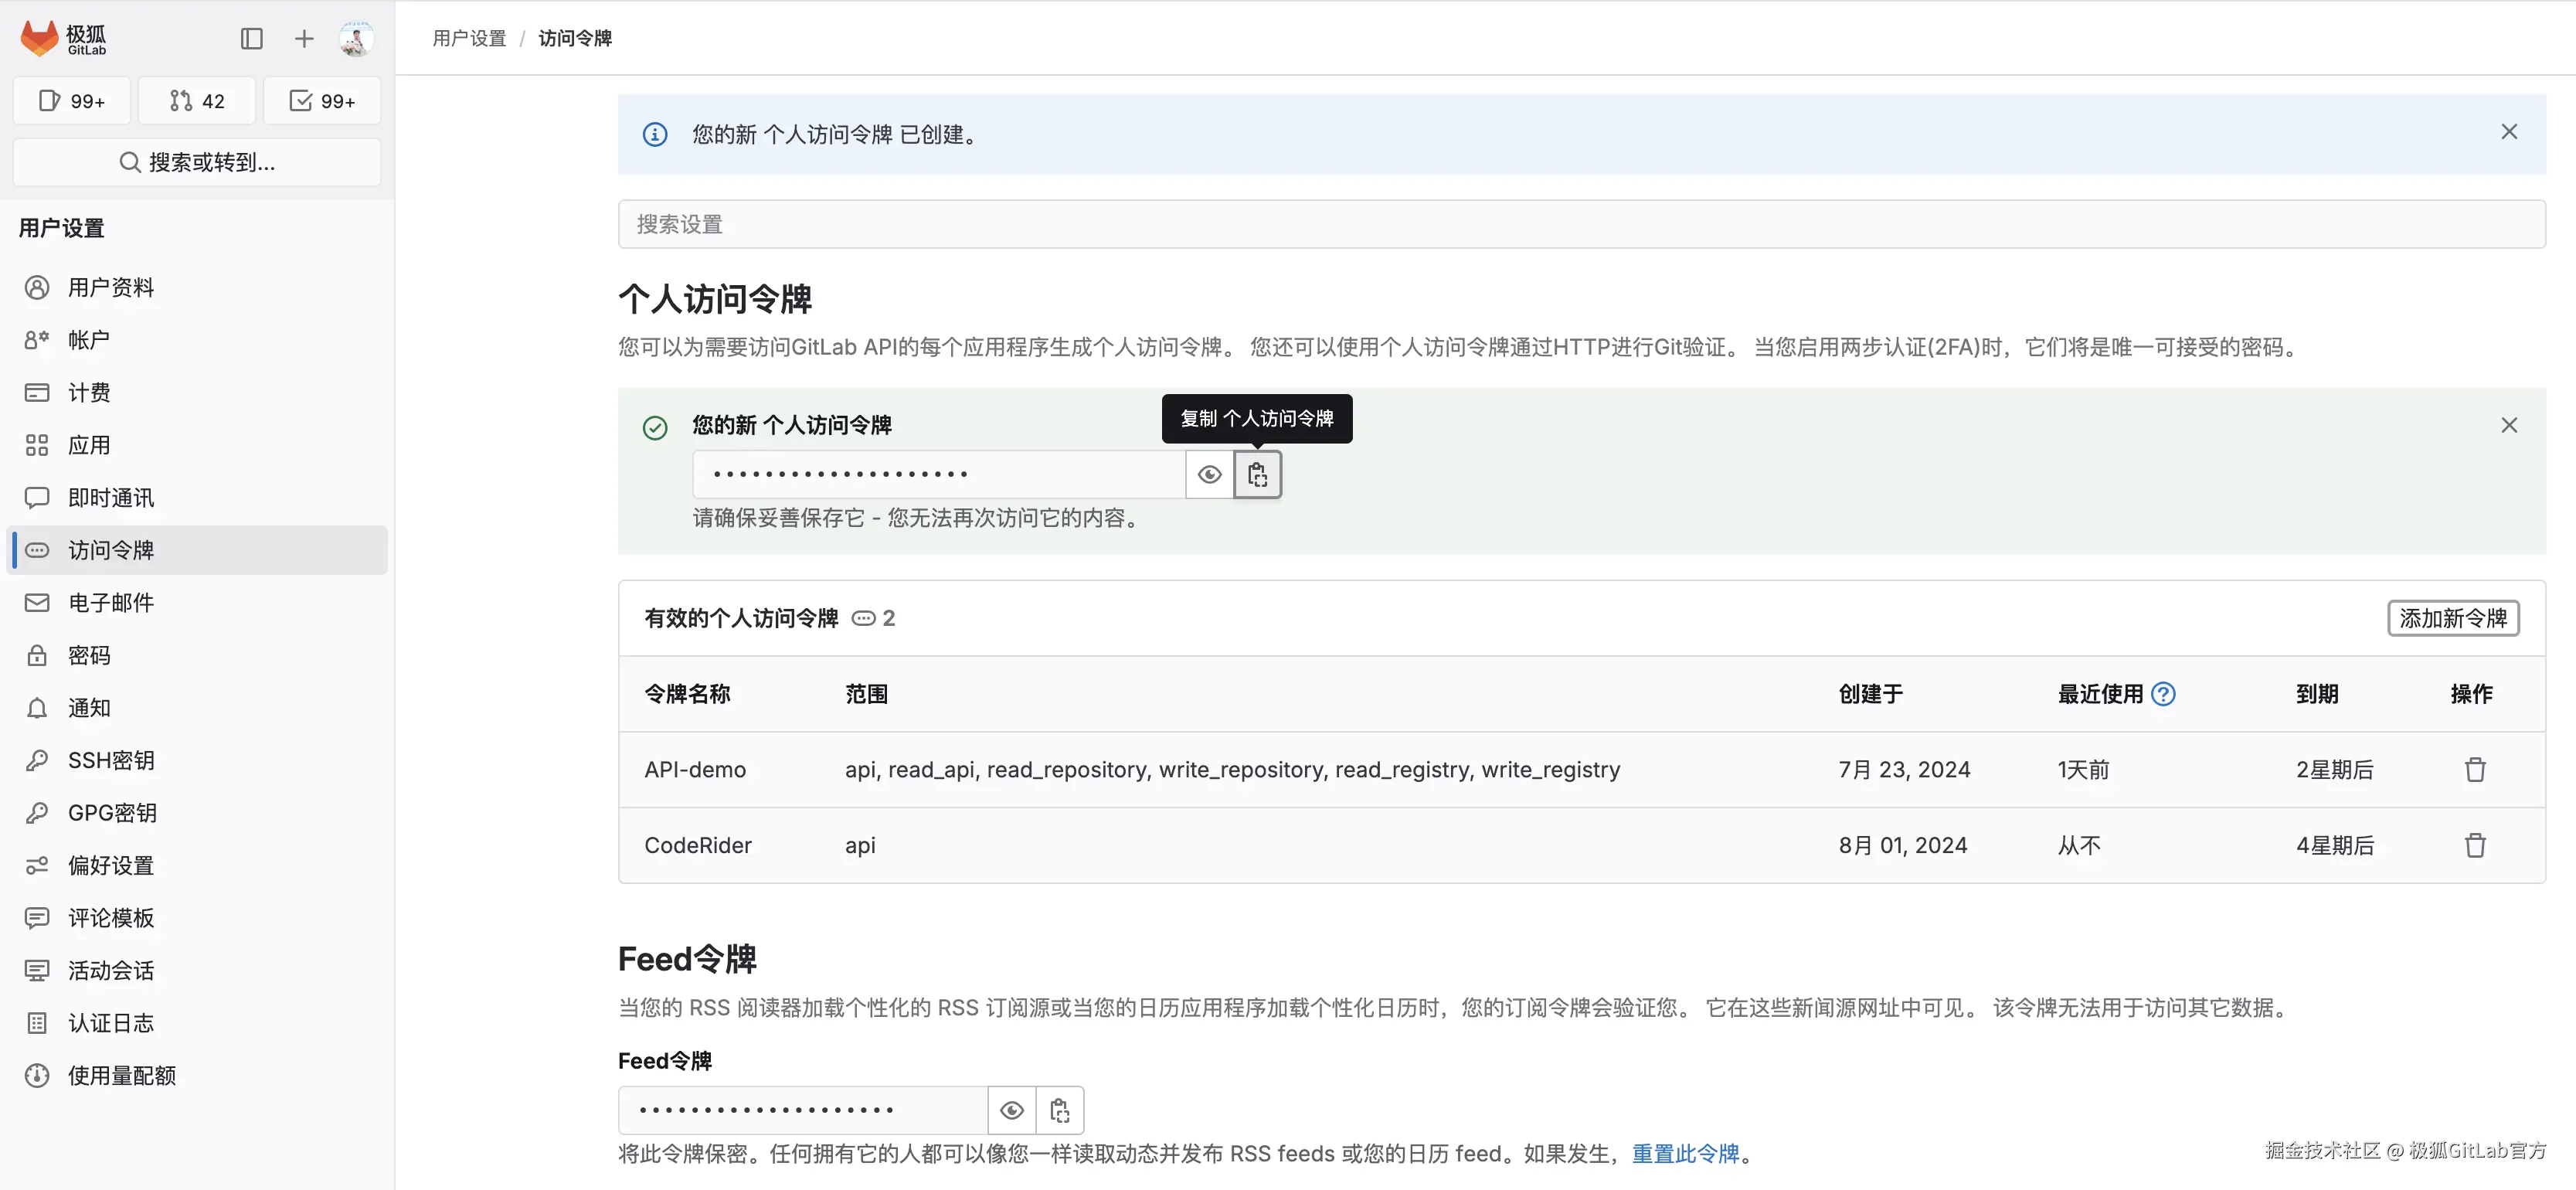Open the create new plus menu
Viewport: 2576px width, 1190px height.
303,39
